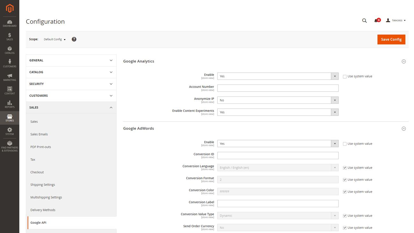Toggle Use system value for Google Analytics Enable
The height and width of the screenshot is (233, 414).
point(345,76)
